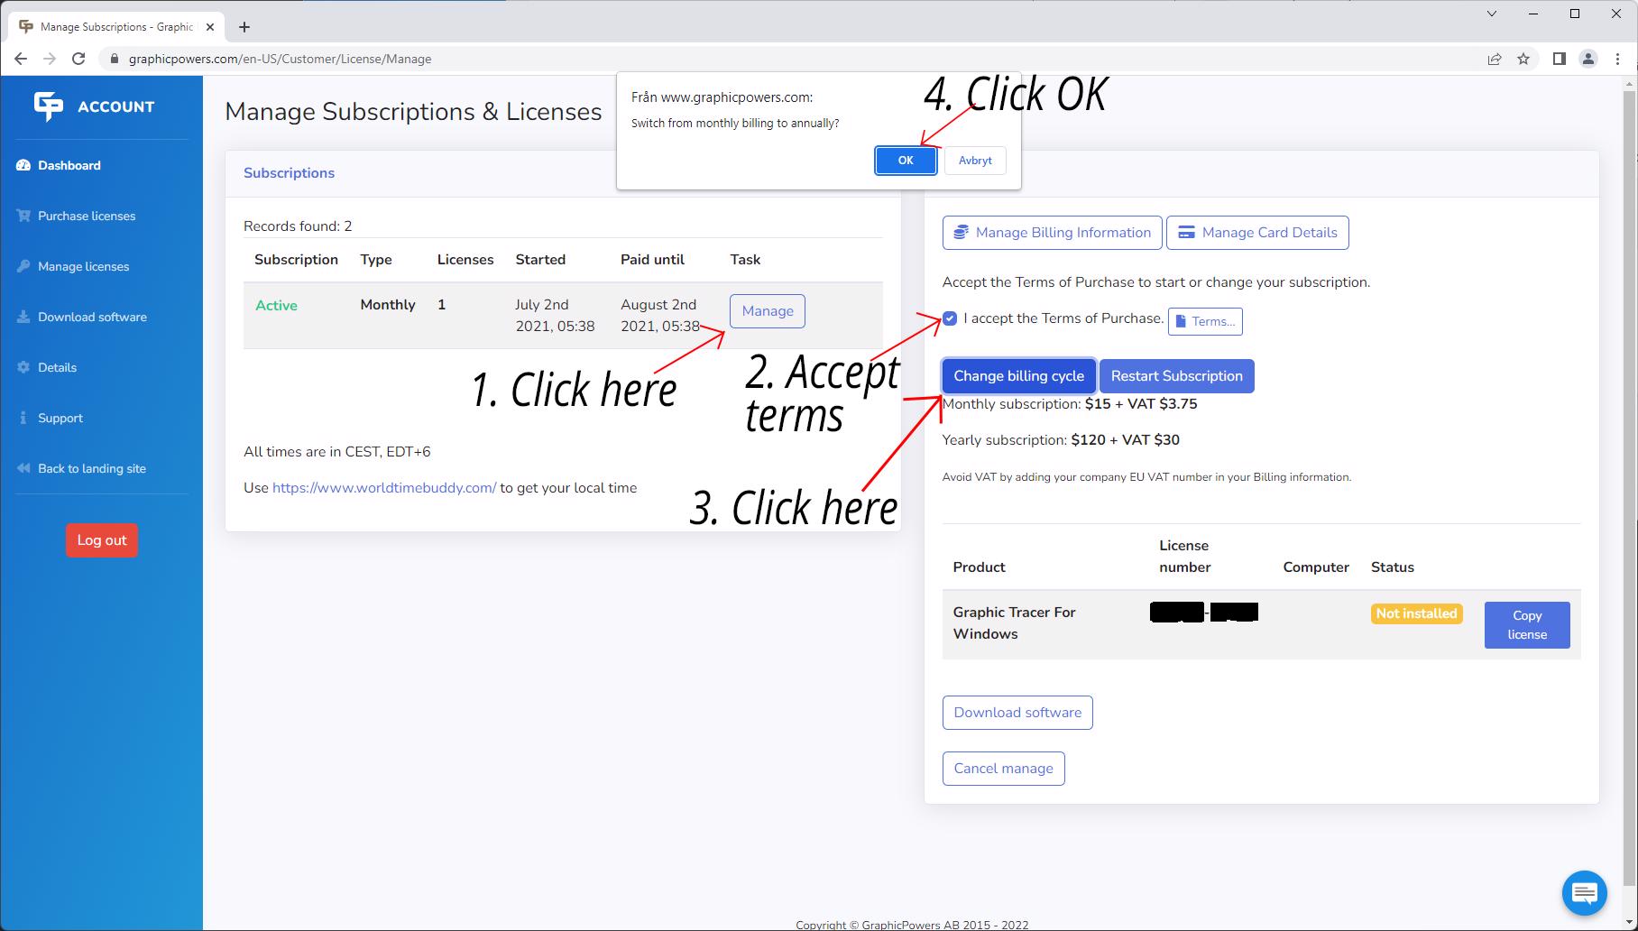1638x931 pixels.
Task: Click the site lock icon in the address bar
Action: 114,59
